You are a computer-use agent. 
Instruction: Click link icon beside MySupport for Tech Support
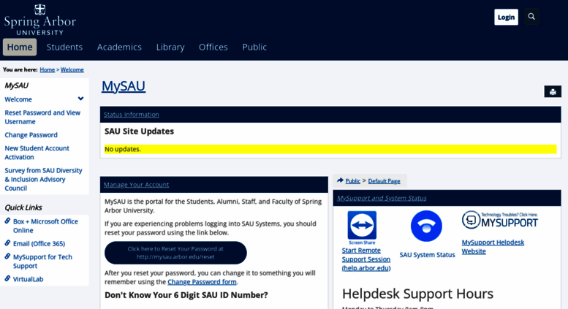pyautogui.click(x=7, y=256)
